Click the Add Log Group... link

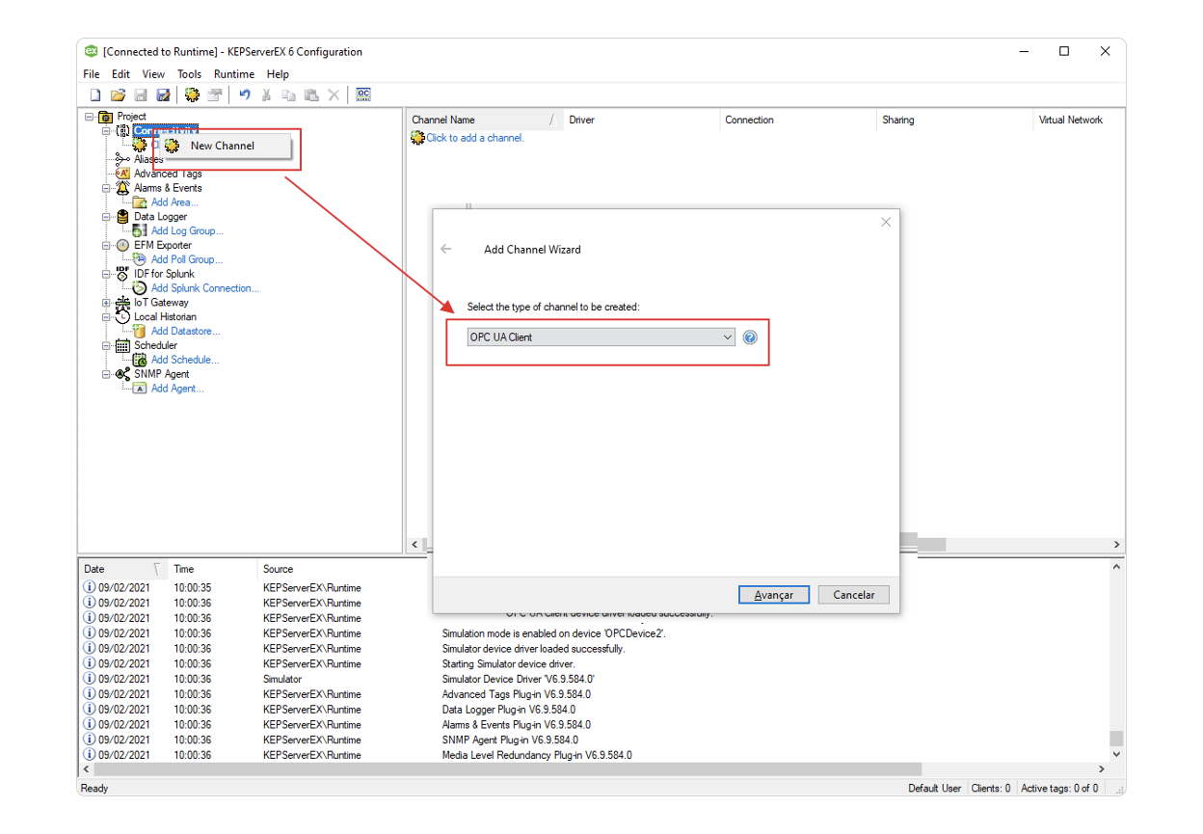click(187, 231)
